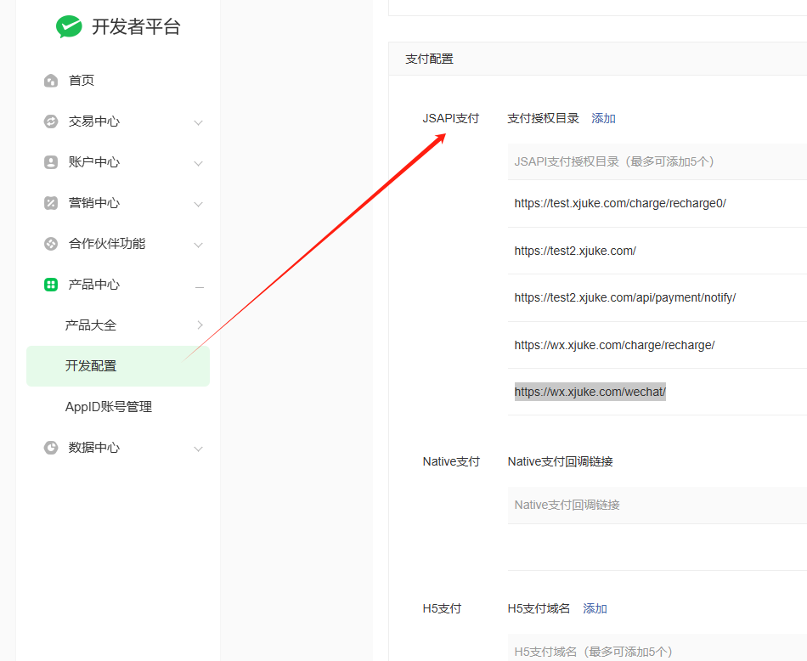
Task: Click the wx.xjuke.com/charge/recharge/ row
Action: (x=657, y=345)
